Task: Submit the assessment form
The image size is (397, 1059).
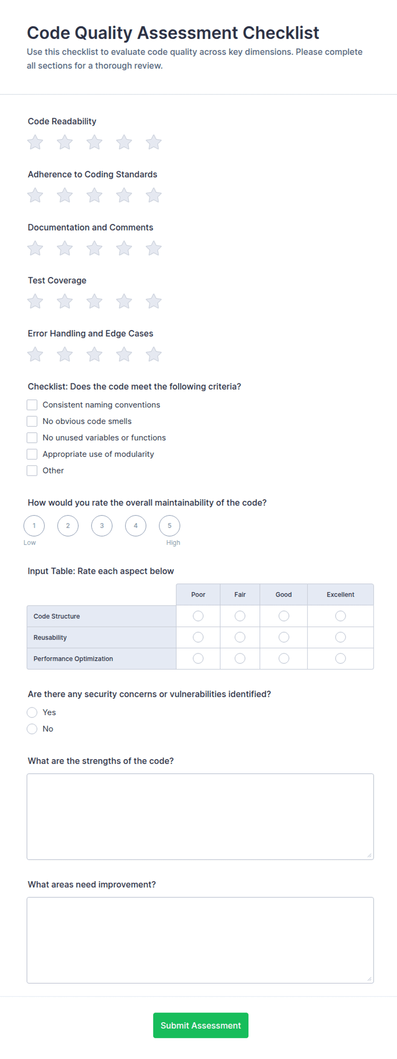Action: click(x=201, y=1025)
